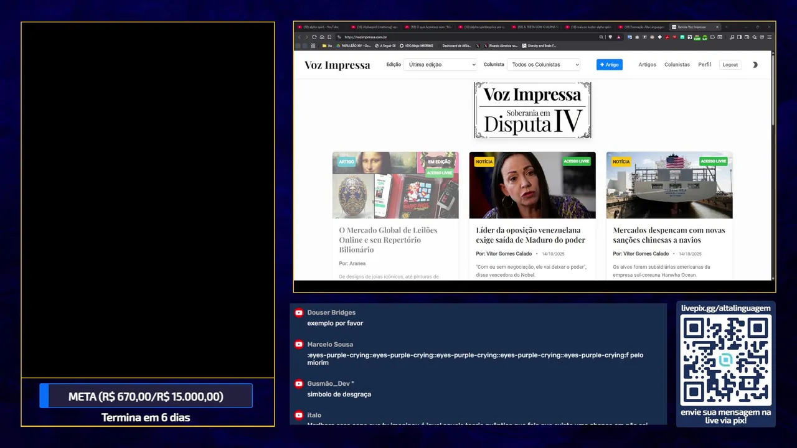Open the Edição dropdown showing Última edição
This screenshot has height=448, width=797.
click(440, 65)
